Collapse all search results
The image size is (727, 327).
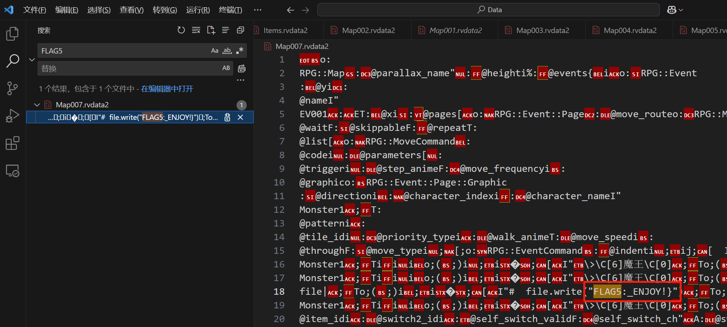click(240, 30)
